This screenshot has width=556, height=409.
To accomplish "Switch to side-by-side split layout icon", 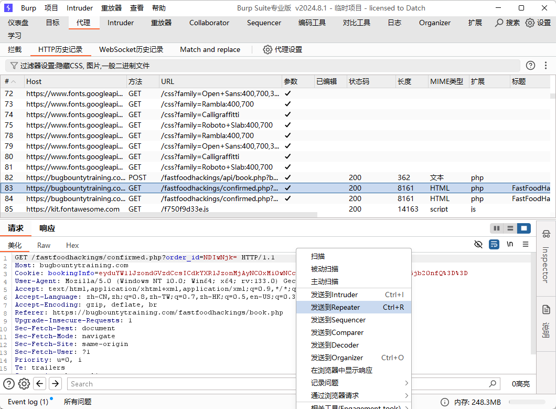I will tap(497, 228).
